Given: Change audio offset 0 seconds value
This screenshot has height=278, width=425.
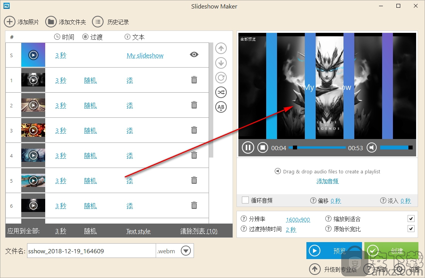Looking at the screenshot, I should point(336,201).
